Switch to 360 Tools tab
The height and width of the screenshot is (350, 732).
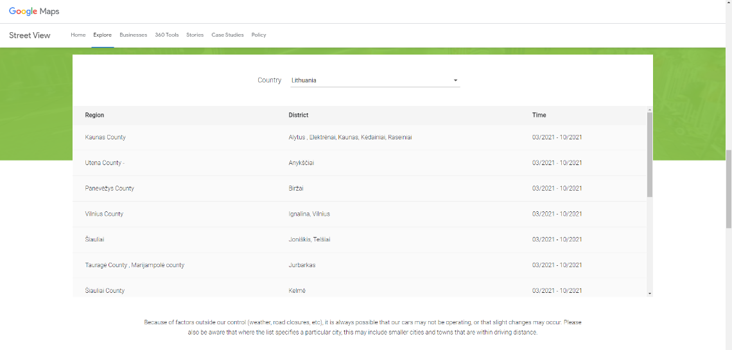click(167, 35)
